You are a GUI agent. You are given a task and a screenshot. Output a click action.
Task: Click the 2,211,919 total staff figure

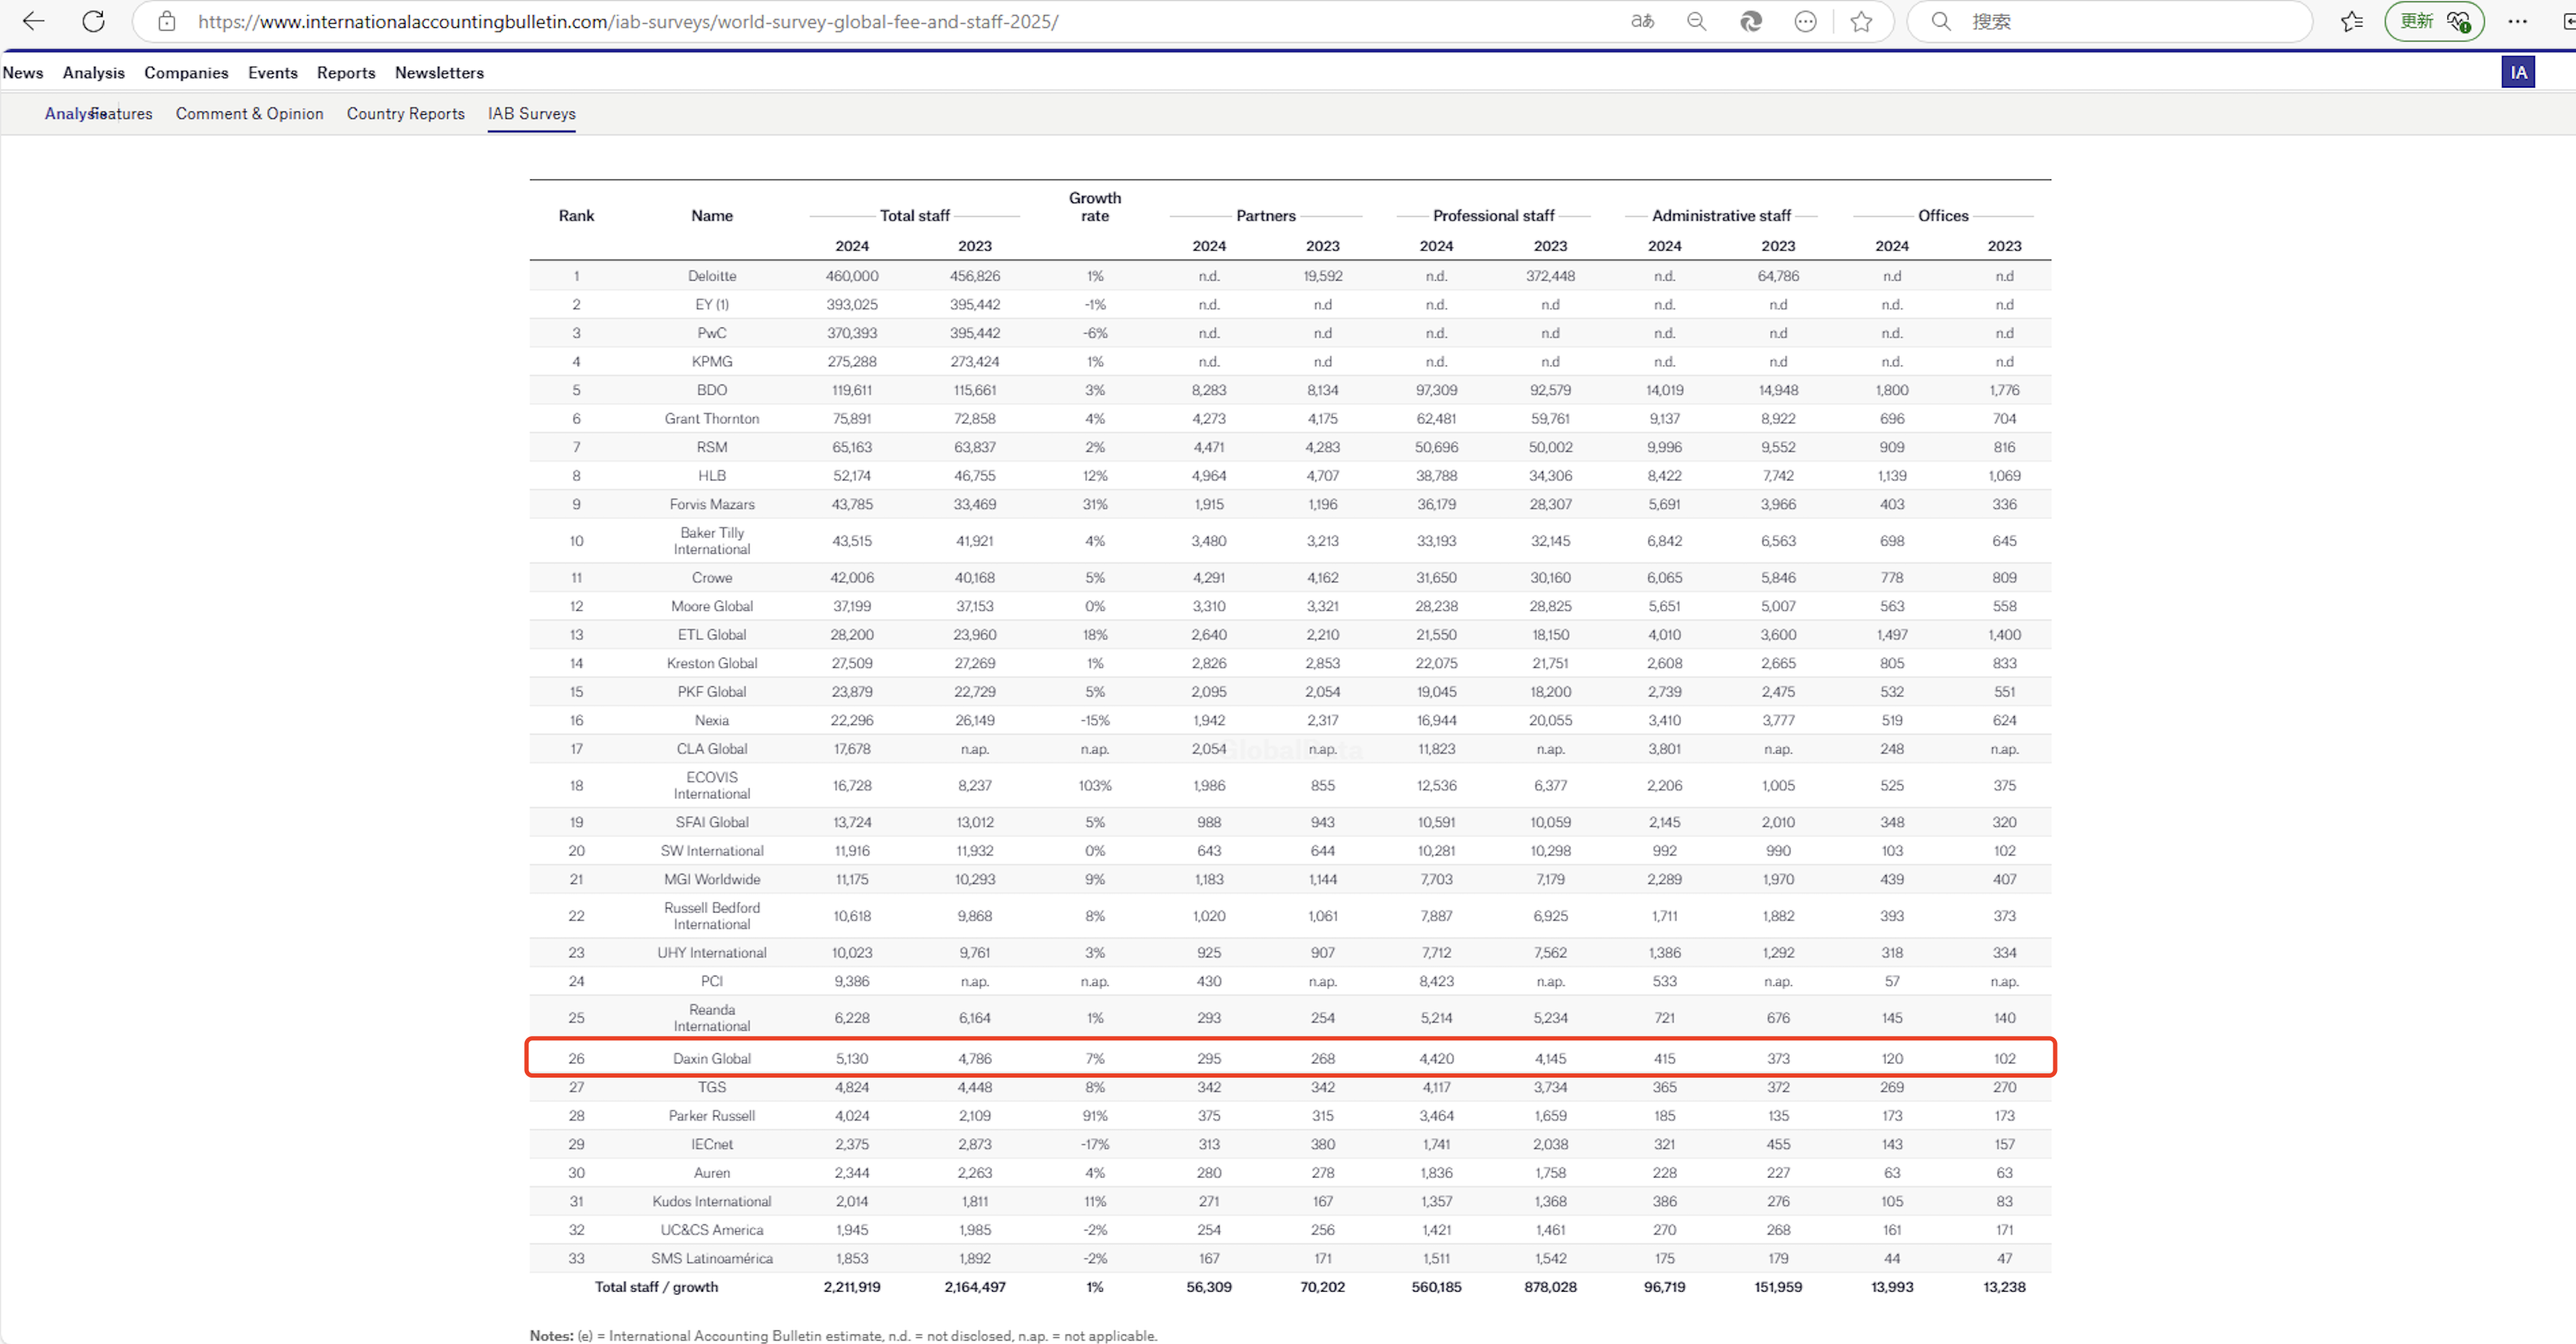(852, 1287)
